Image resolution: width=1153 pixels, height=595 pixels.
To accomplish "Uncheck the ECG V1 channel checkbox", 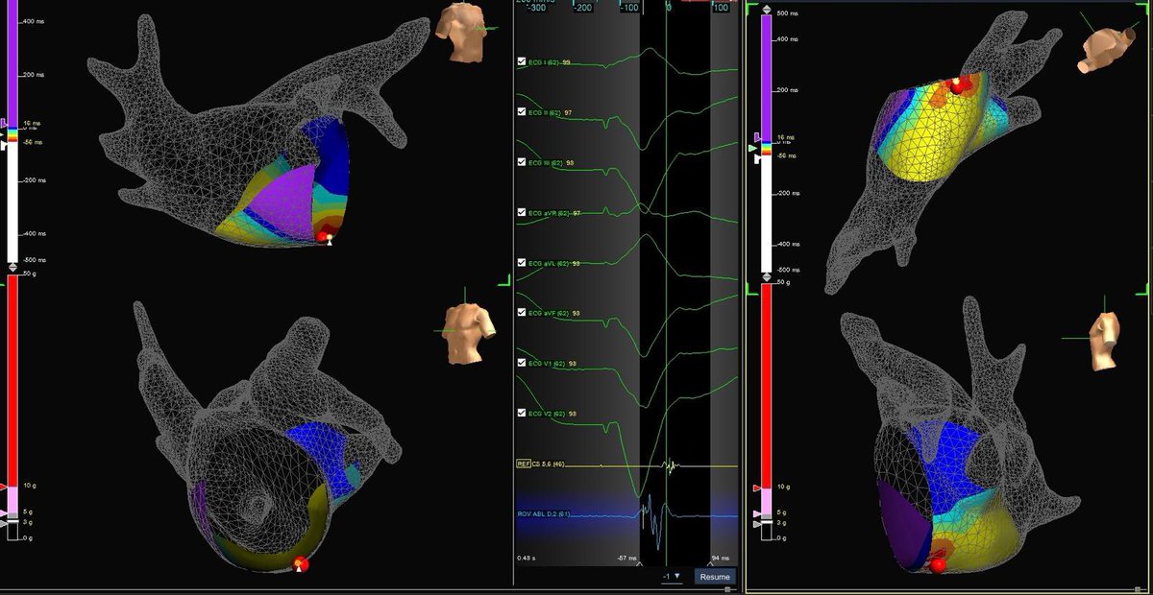I will (x=521, y=363).
